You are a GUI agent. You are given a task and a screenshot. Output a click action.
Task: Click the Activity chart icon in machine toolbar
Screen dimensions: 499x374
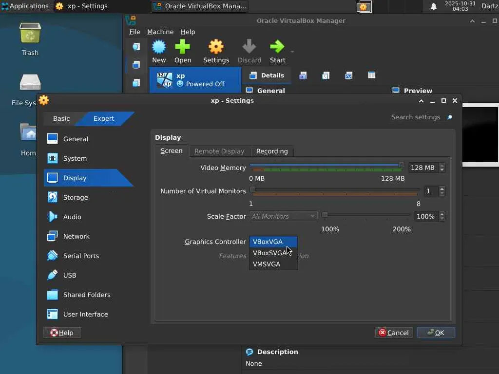click(349, 75)
